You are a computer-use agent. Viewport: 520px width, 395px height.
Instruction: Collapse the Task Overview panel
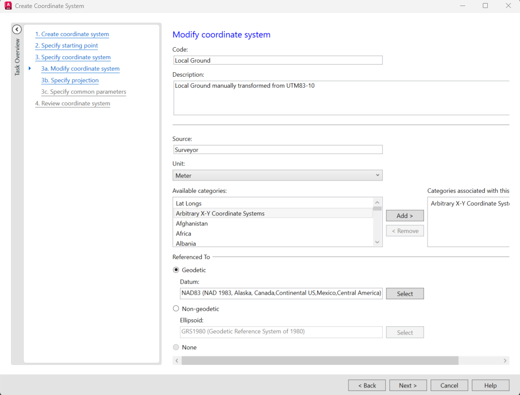coord(17,29)
